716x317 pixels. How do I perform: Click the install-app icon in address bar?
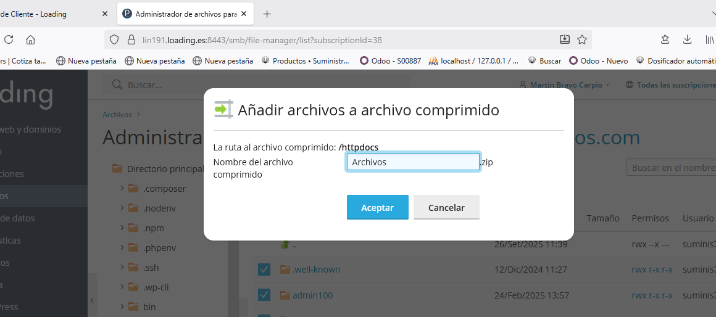pos(564,39)
